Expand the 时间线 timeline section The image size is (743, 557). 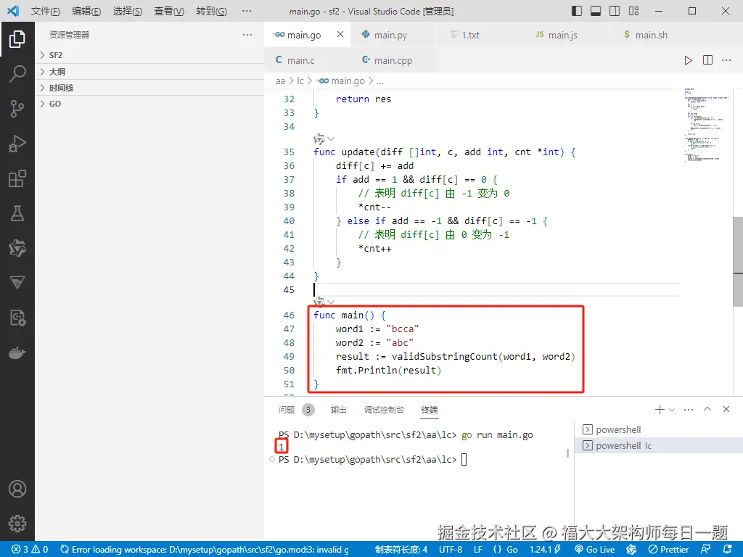(149, 88)
